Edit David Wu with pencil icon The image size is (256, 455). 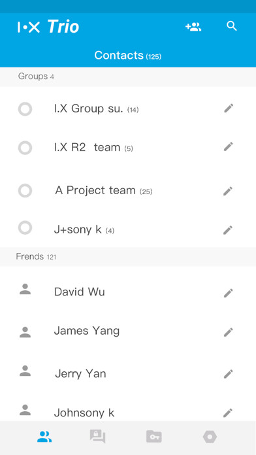[229, 293]
